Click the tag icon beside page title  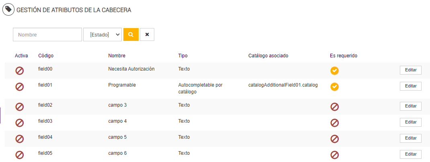pos(8,9)
